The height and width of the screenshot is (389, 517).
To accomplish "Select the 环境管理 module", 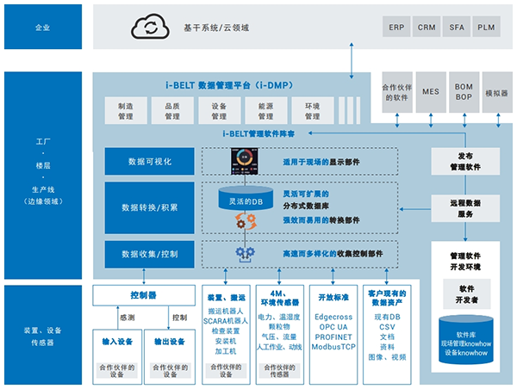I will (x=312, y=110).
